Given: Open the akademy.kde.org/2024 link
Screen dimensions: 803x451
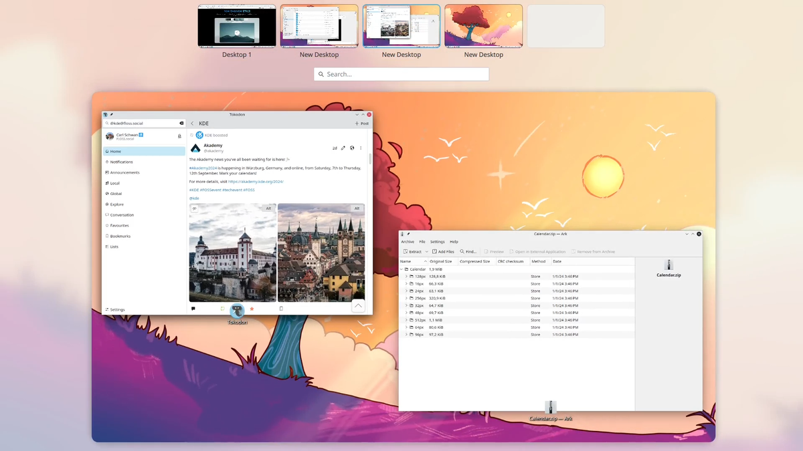Looking at the screenshot, I should [256, 182].
